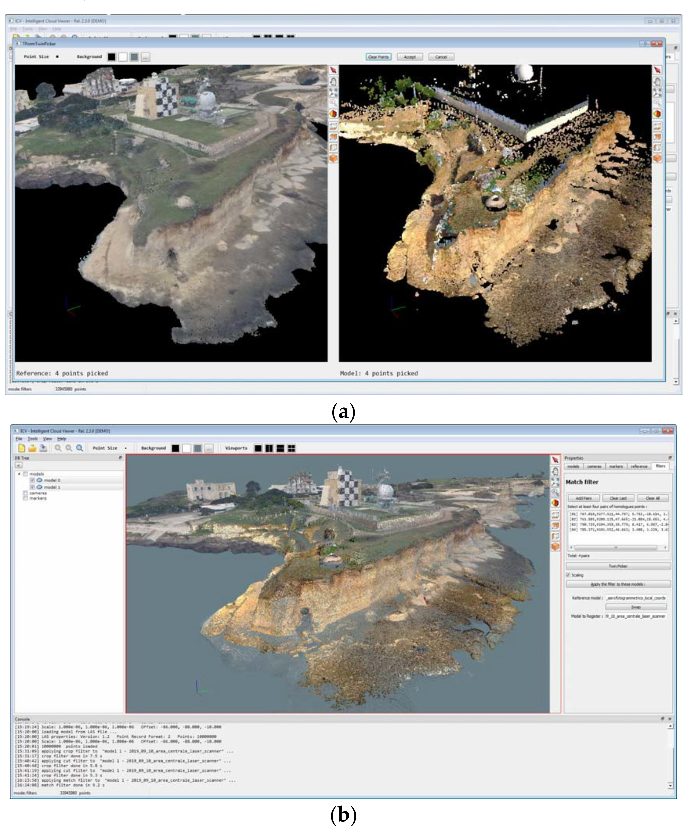The height and width of the screenshot is (832, 688).
Task: Switch to the markers tab in Properties
Action: (616, 466)
